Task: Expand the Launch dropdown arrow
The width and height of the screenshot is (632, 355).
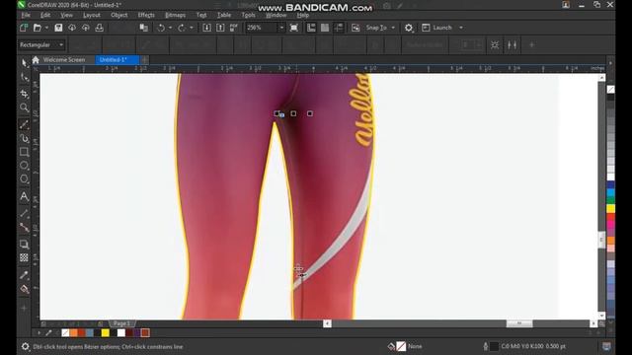Action: click(461, 28)
